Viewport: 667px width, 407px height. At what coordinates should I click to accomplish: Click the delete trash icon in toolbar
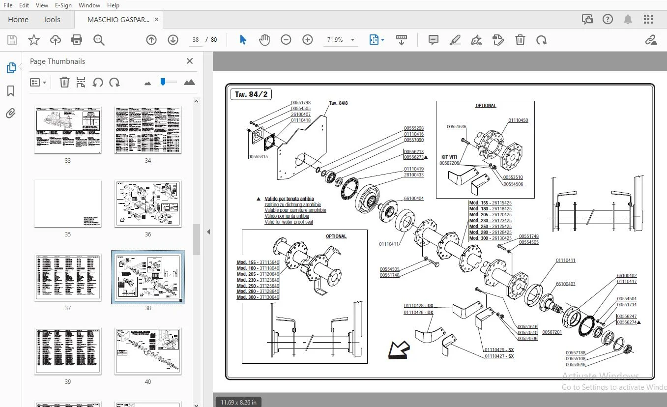[520, 40]
